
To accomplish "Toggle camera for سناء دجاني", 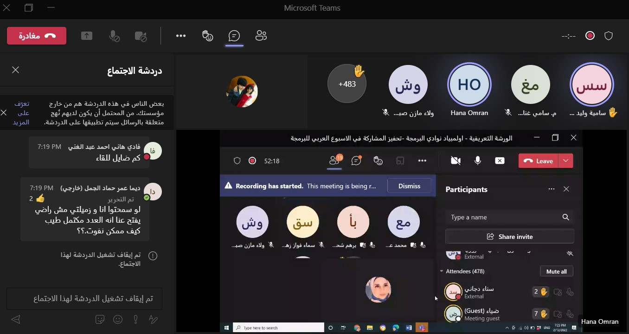I will 558,292.
